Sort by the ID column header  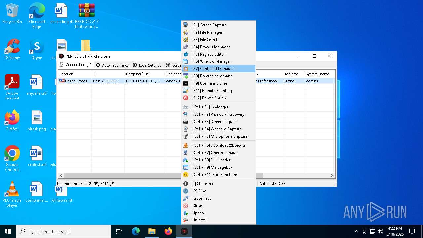pos(107,74)
